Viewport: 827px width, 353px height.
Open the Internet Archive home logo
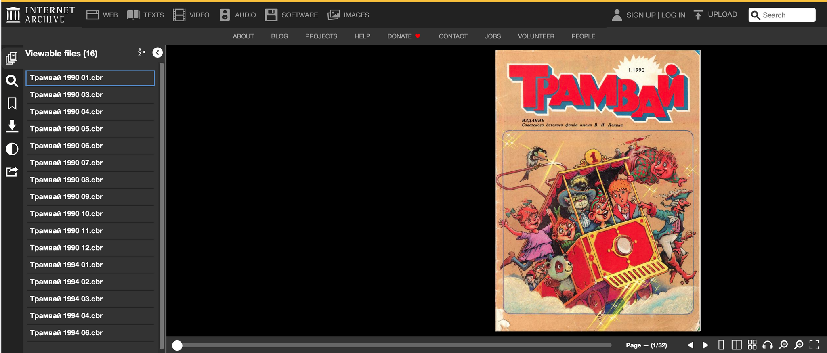pos(40,15)
